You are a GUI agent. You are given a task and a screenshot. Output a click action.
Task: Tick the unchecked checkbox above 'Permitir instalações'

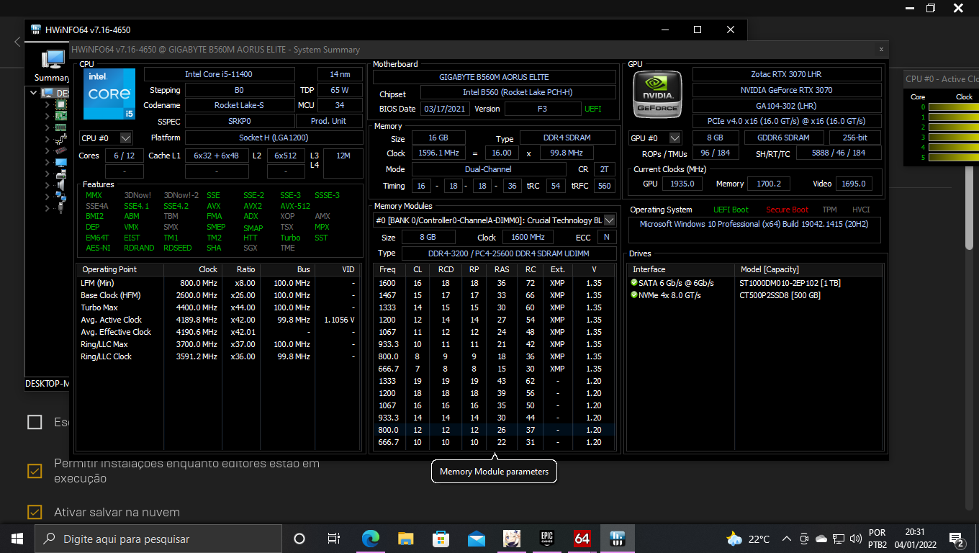[35, 422]
